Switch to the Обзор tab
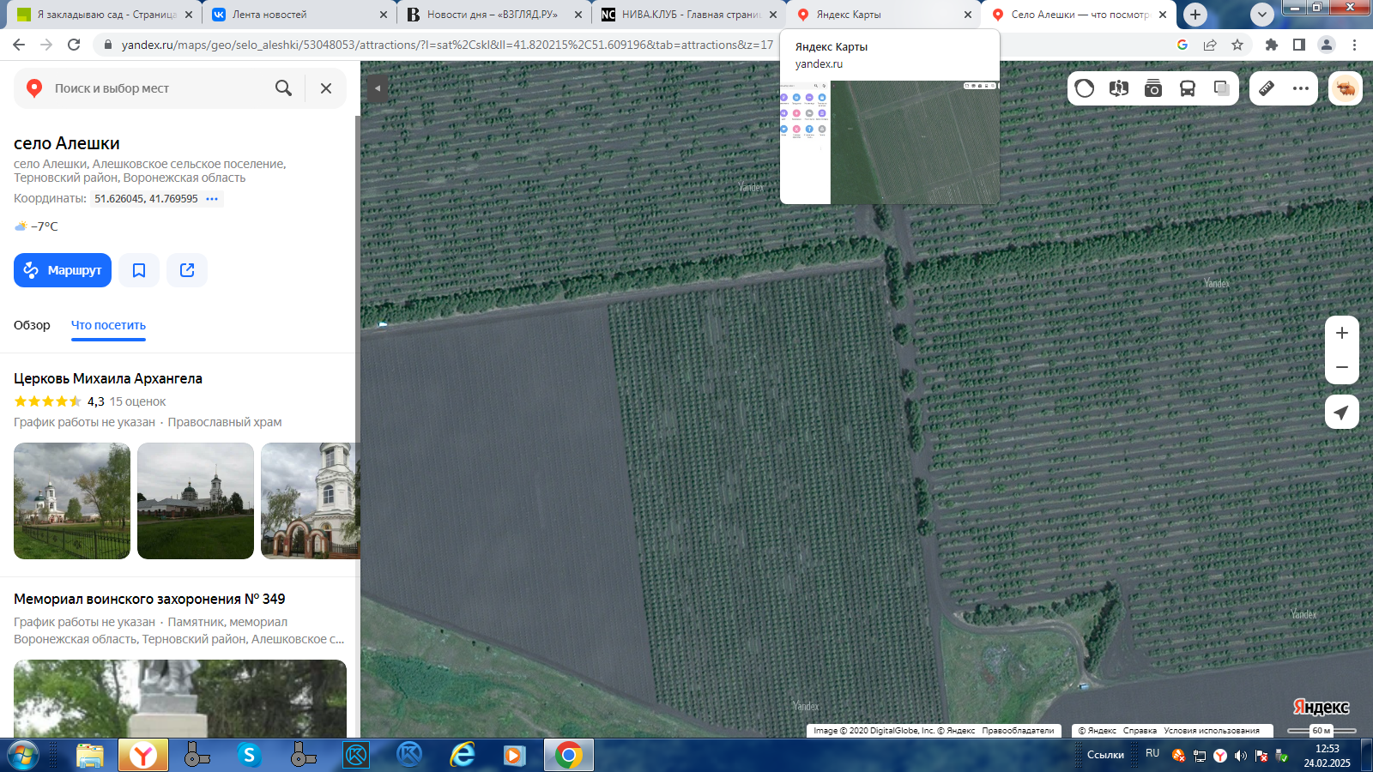Viewport: 1373px width, 772px height. tap(32, 325)
